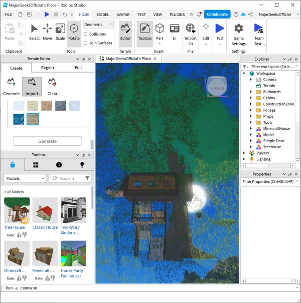Screen dimensions: 301x303
Task: Enable Join Surfaces checkbox
Action: click(86, 43)
